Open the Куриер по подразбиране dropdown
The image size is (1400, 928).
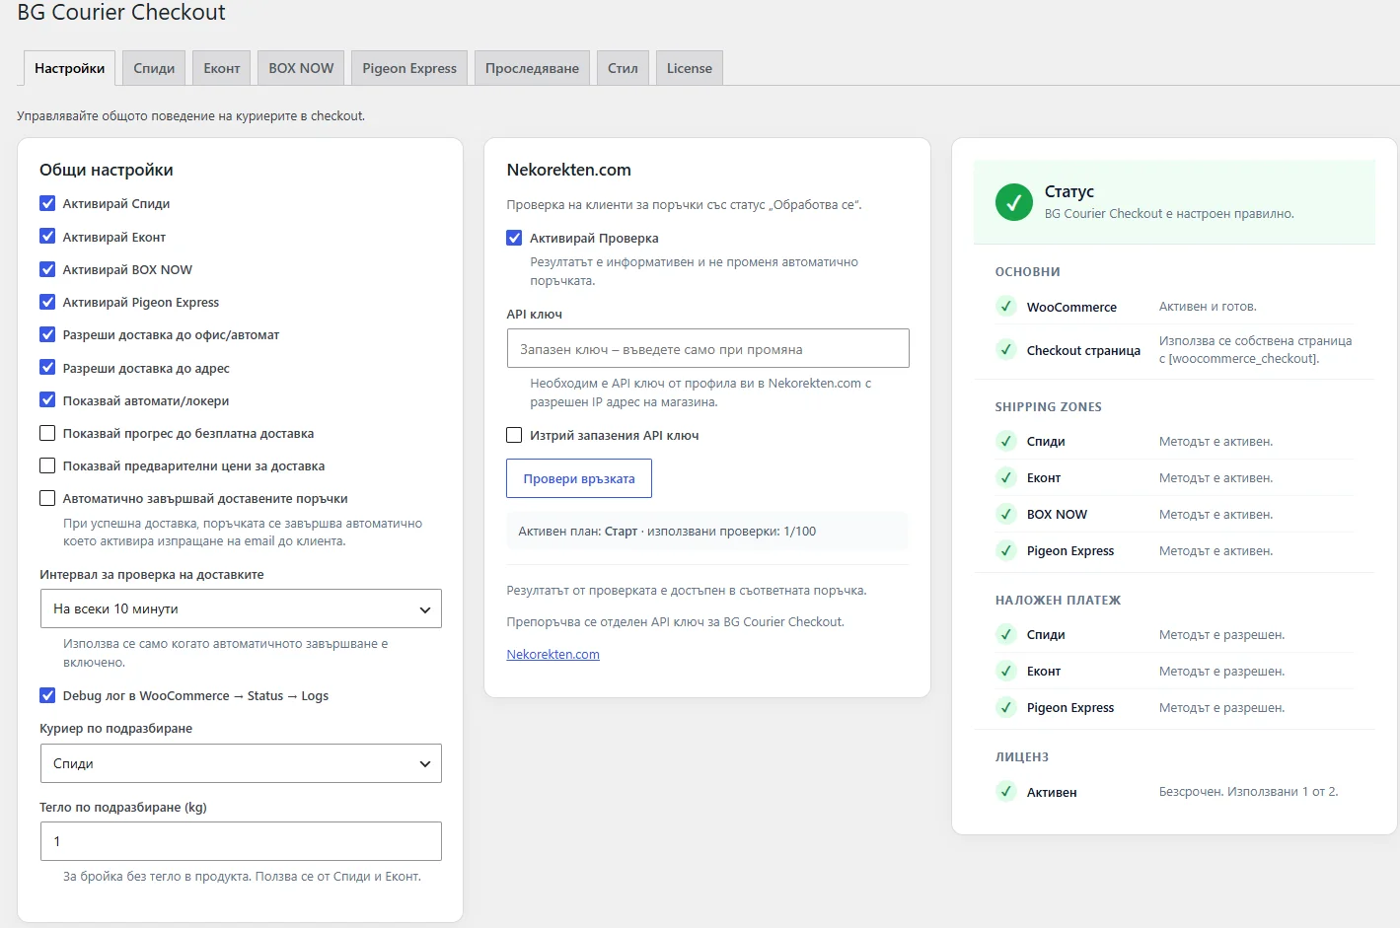(241, 763)
